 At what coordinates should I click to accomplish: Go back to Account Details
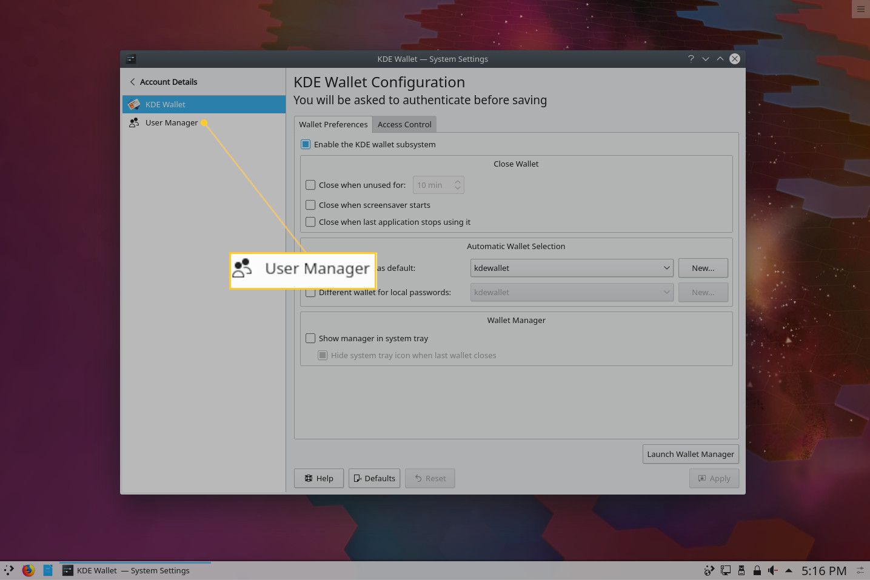point(163,82)
